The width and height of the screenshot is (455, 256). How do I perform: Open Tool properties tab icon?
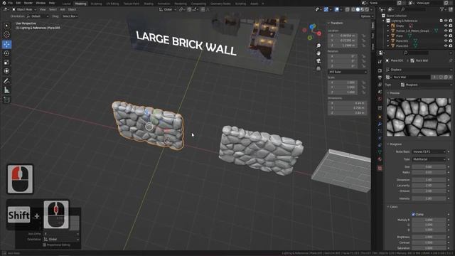click(380, 62)
